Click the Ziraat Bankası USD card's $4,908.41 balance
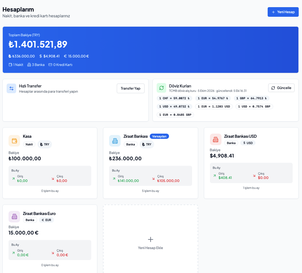Viewport: 302px width, 273px height. coord(222,156)
